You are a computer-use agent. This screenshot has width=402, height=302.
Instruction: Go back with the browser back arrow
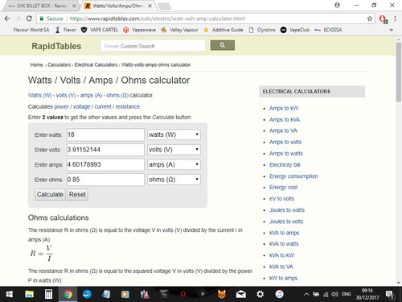click(x=7, y=19)
